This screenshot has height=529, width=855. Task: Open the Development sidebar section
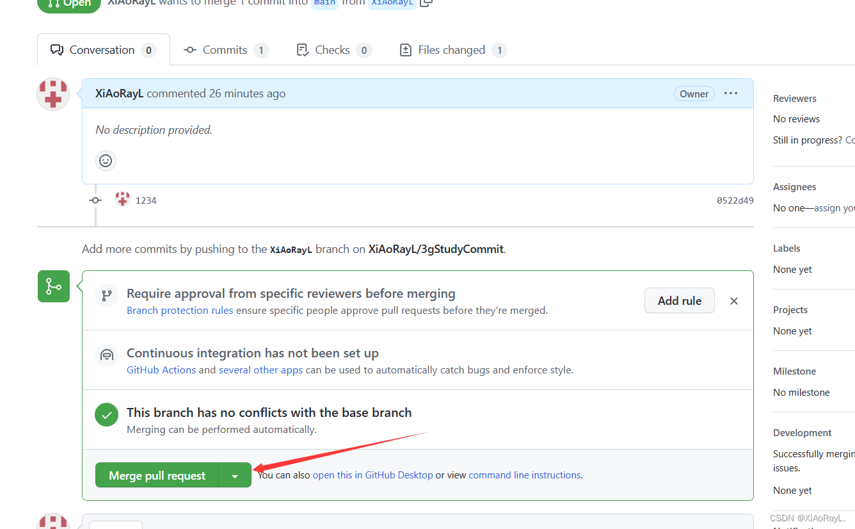pos(803,433)
